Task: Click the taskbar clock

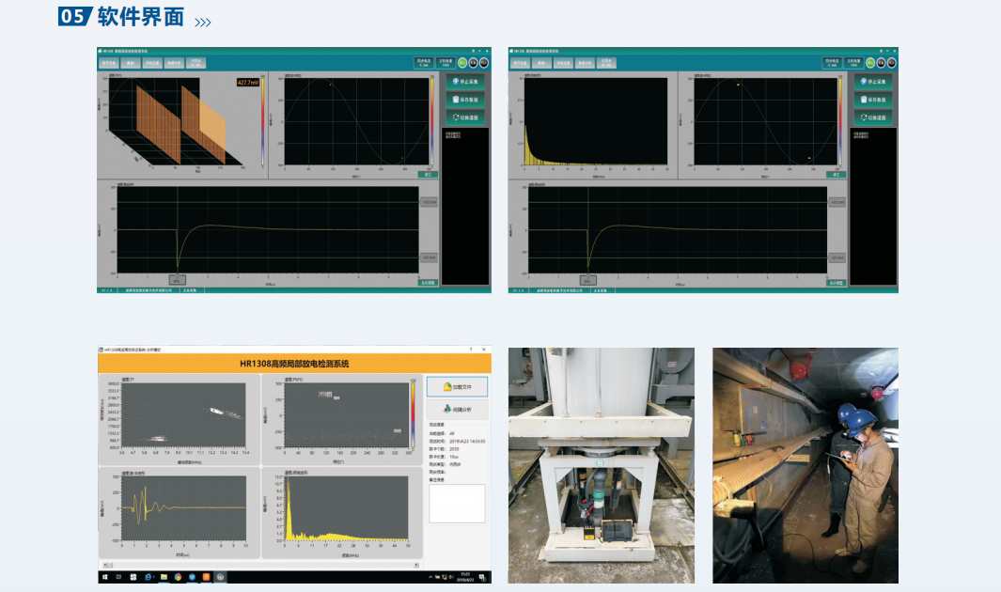Action: (465, 577)
